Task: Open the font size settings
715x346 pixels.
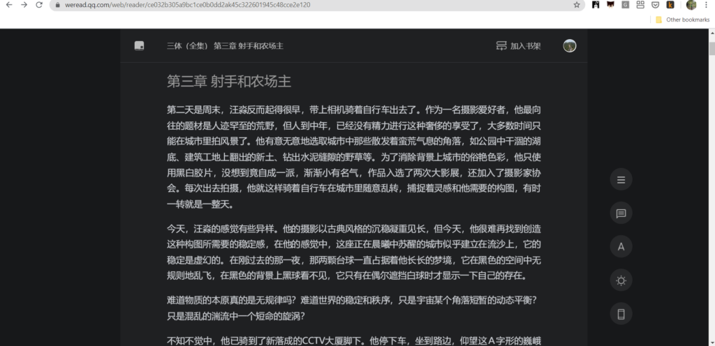Action: (621, 247)
